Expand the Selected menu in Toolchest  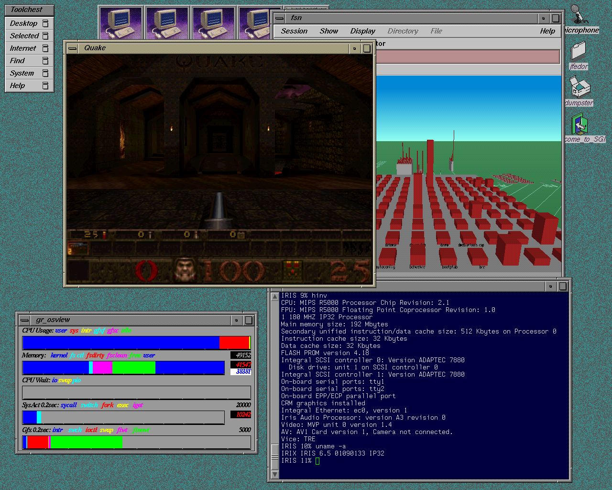pos(29,35)
